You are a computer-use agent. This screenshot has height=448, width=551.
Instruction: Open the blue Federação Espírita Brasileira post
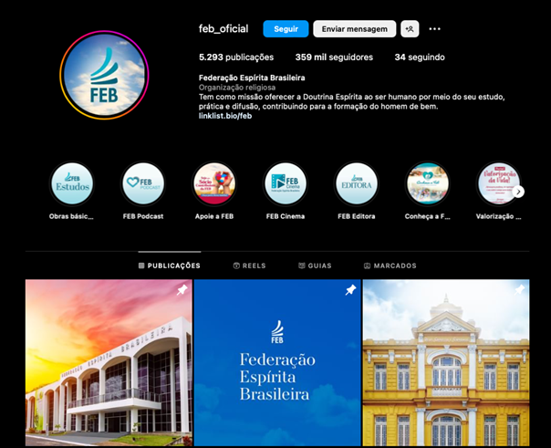pos(276,363)
